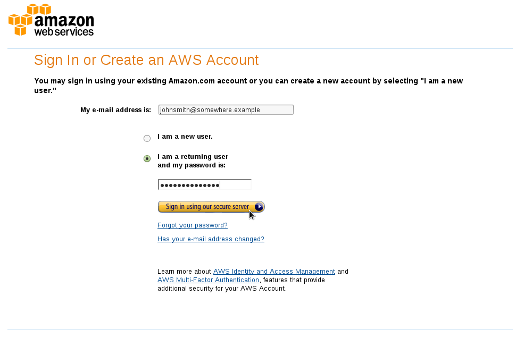Open AWS Identity and Access Management link
Screen dimensions: 524x338
click(x=274, y=272)
